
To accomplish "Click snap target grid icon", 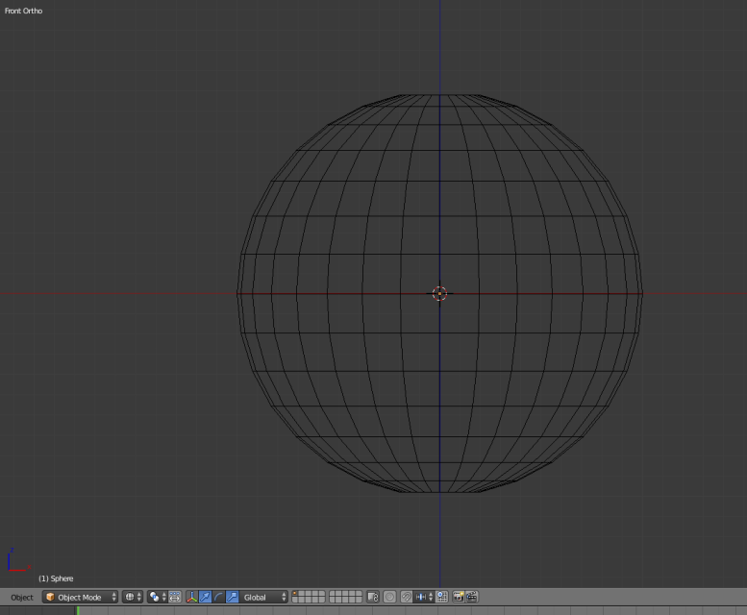I will click(x=442, y=597).
